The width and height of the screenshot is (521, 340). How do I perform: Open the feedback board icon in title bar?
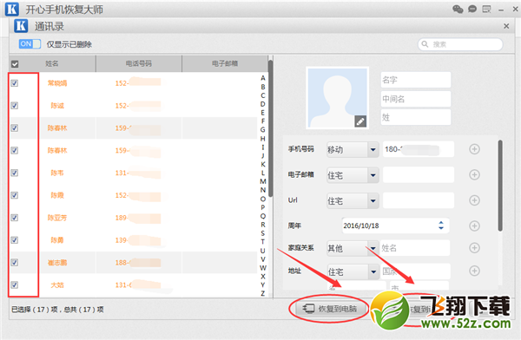click(x=486, y=9)
